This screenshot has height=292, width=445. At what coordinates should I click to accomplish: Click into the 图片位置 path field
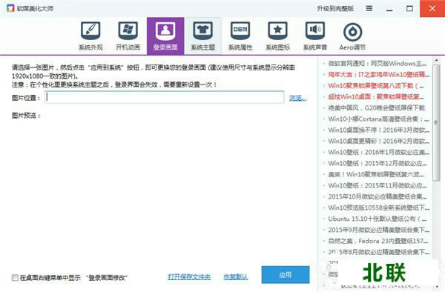coord(165,98)
